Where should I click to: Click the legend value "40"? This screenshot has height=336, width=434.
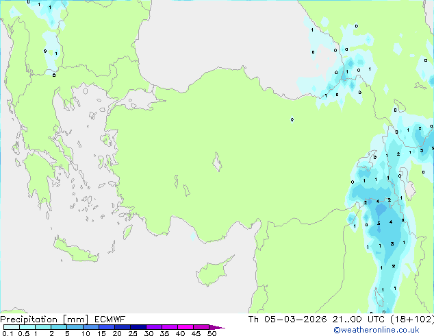[x=180, y=333]
